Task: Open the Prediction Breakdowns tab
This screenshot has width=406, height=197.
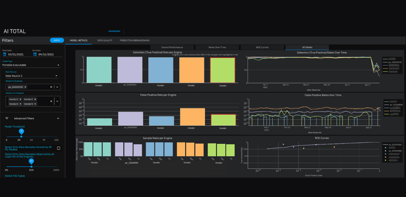Action: 135,41
